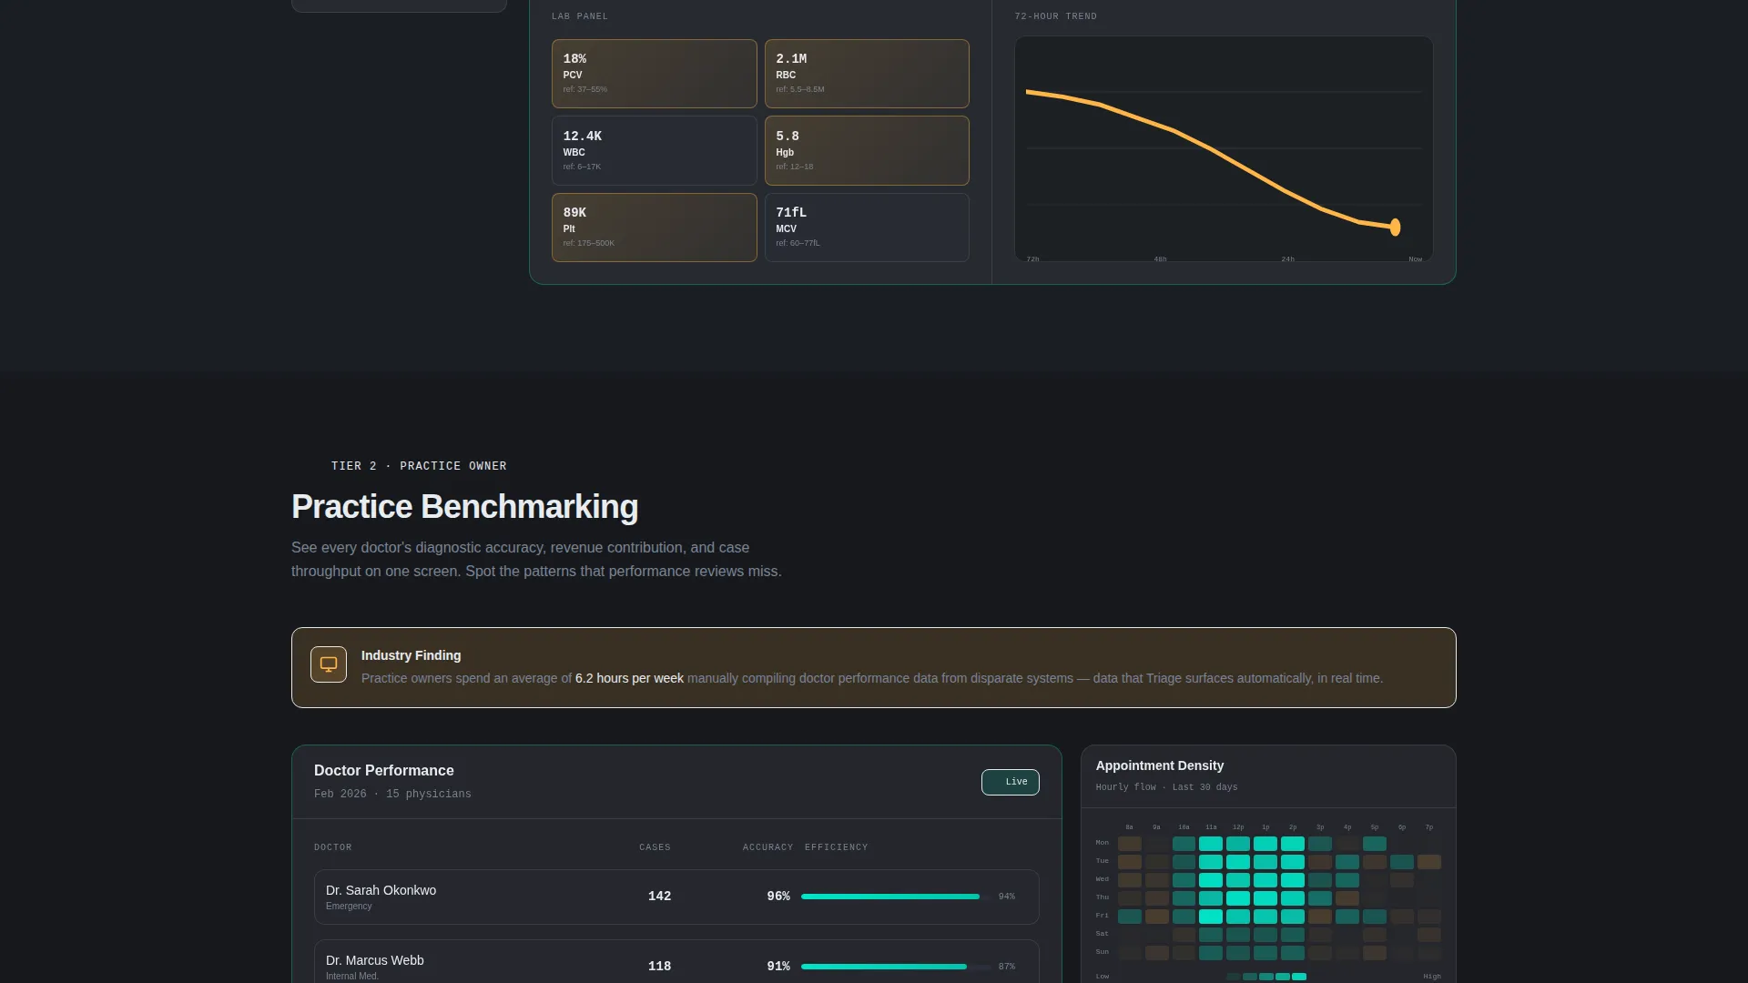Select the Thursday 1p heatmap cell
The height and width of the screenshot is (983, 1748).
[1265, 898]
